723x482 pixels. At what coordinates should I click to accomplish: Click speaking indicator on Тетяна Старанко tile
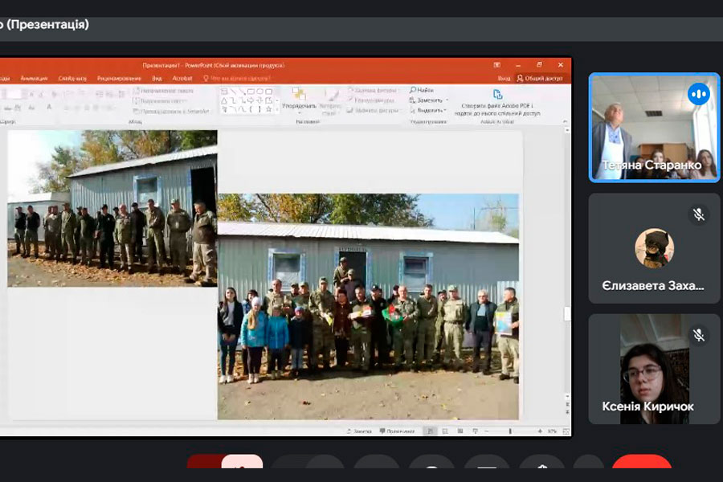699,94
